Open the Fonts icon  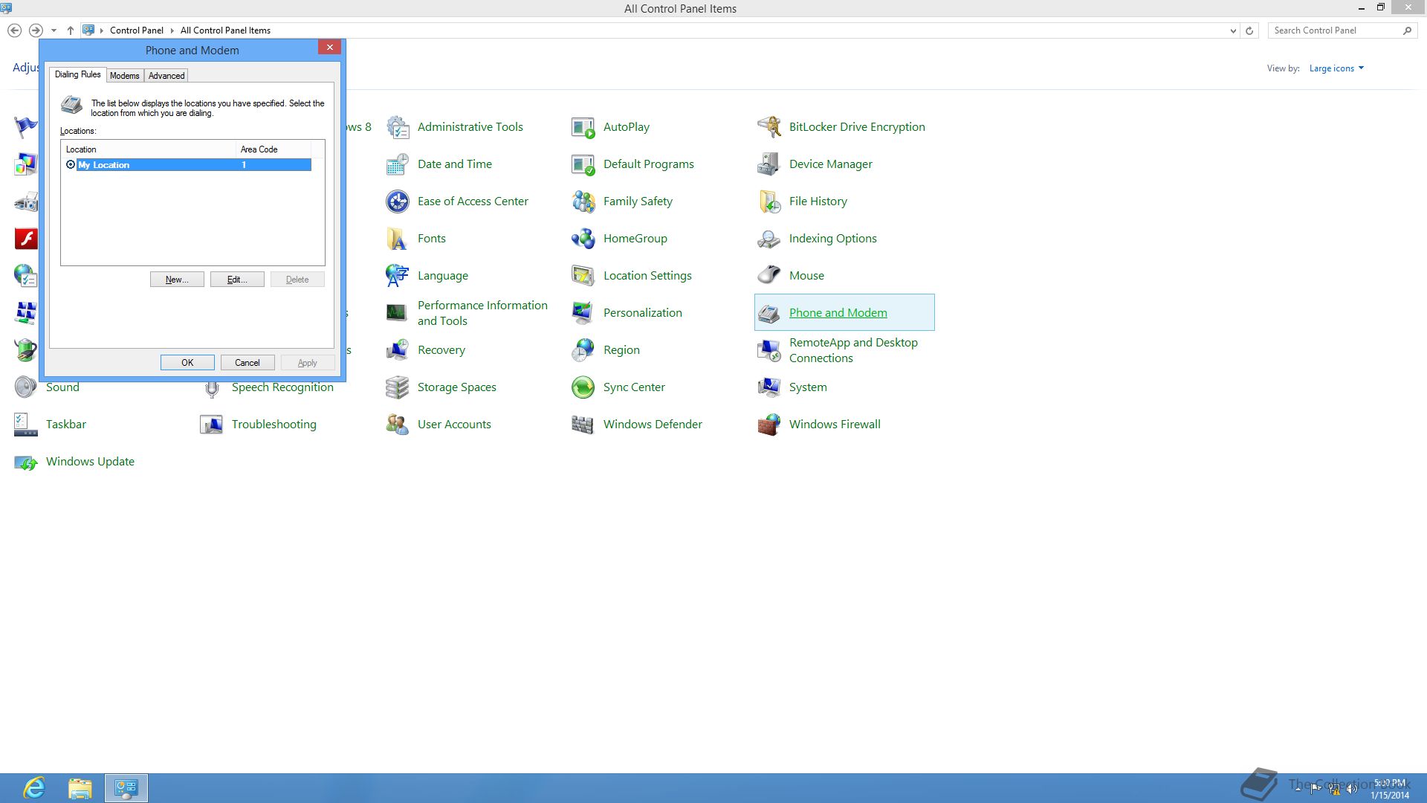[398, 239]
